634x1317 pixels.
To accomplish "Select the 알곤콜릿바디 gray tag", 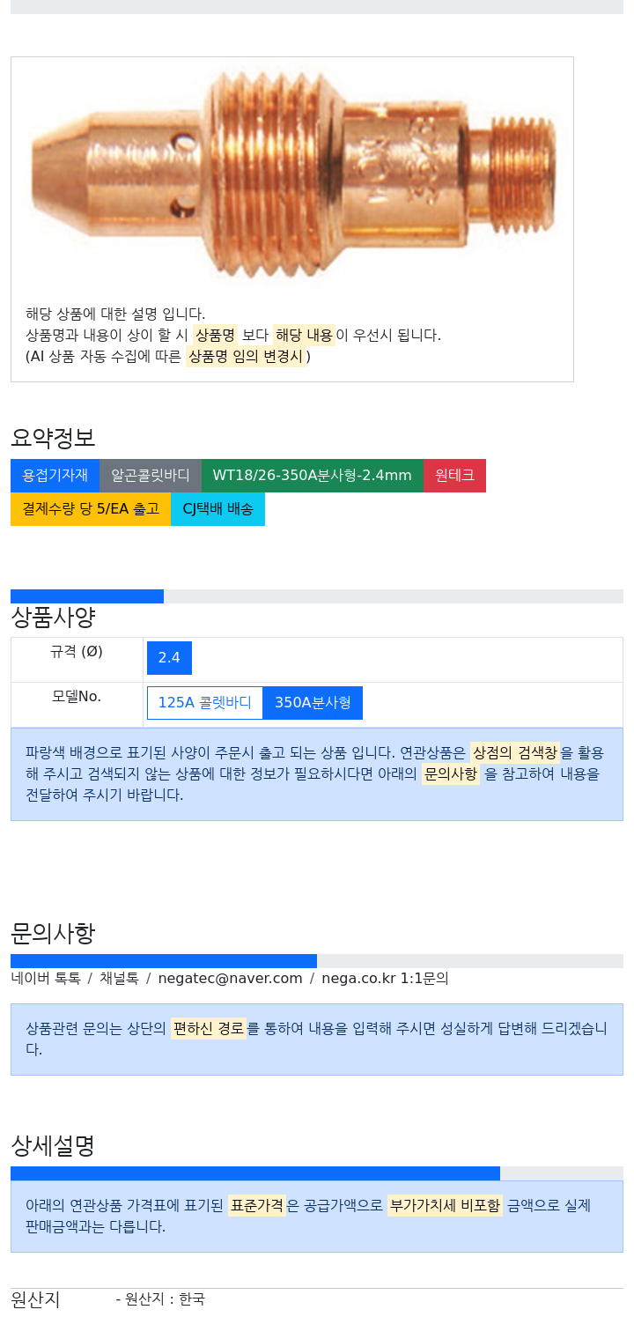I will pos(151,476).
